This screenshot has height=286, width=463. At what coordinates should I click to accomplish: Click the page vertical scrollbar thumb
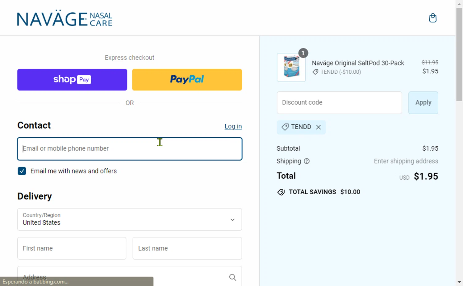pos(459,54)
